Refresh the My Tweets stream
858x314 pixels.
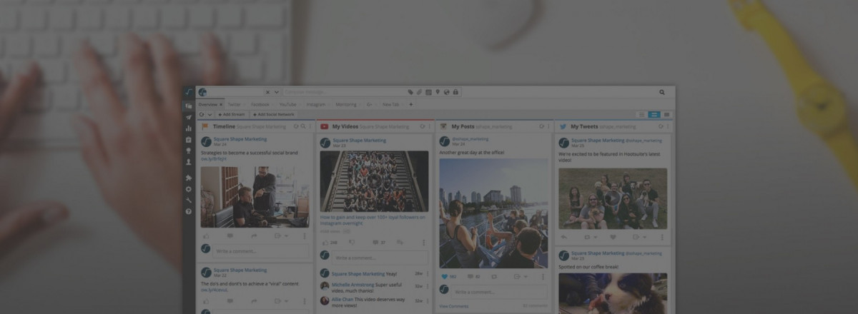click(x=660, y=126)
